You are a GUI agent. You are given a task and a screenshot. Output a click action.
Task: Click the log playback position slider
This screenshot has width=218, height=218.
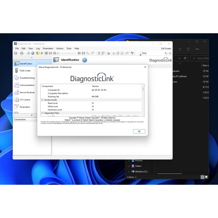[x=66, y=53]
